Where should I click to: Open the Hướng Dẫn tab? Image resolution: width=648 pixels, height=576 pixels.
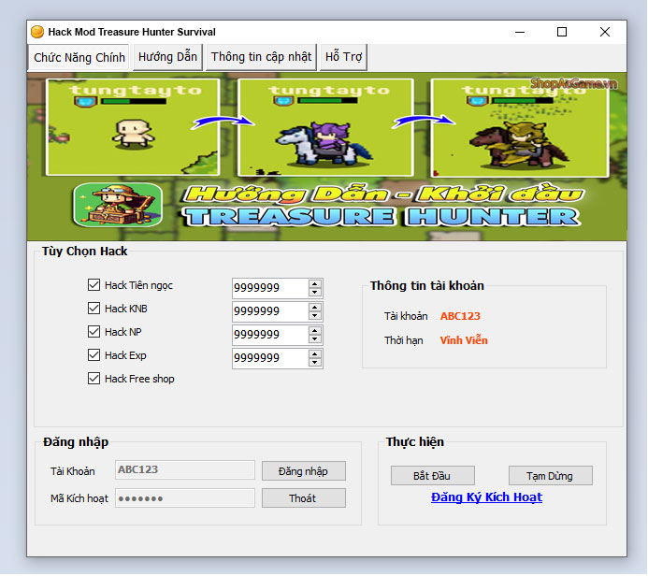(x=167, y=57)
